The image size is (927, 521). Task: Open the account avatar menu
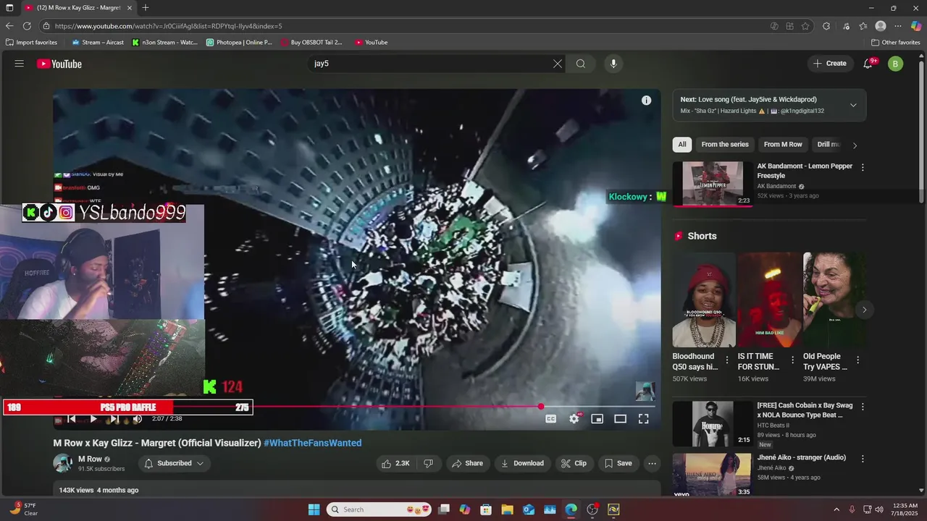point(896,64)
